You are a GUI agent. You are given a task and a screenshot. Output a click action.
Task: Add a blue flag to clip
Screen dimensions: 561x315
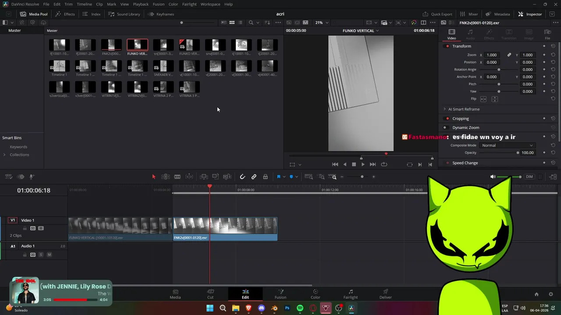pos(278,177)
